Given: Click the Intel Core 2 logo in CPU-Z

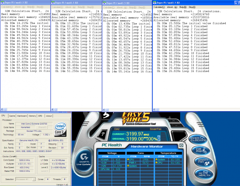Looking at the screenshot, I should pos(60,129).
